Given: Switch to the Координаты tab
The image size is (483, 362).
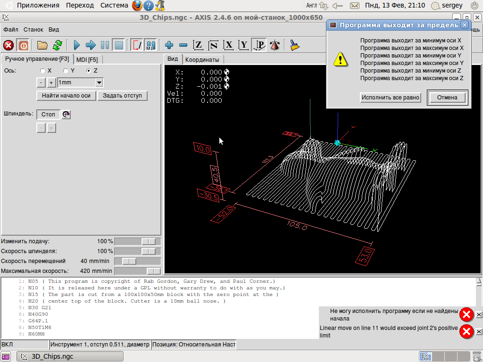Looking at the screenshot, I should (x=202, y=60).
